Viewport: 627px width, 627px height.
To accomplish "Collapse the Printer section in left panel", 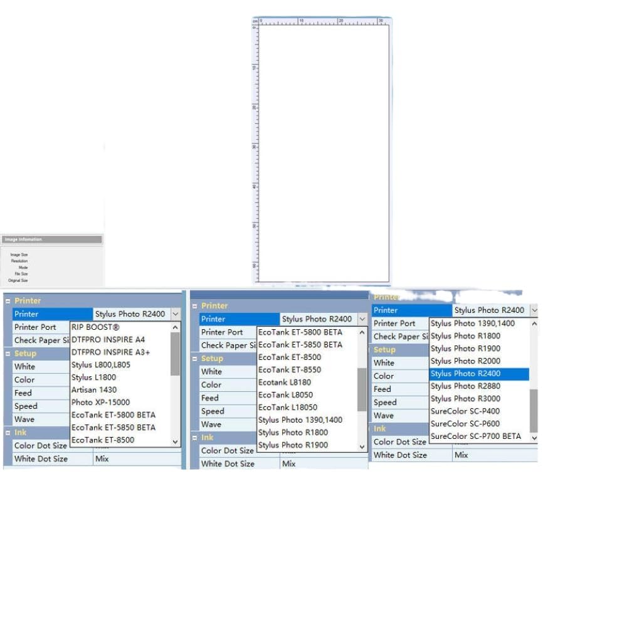I will pyautogui.click(x=8, y=301).
